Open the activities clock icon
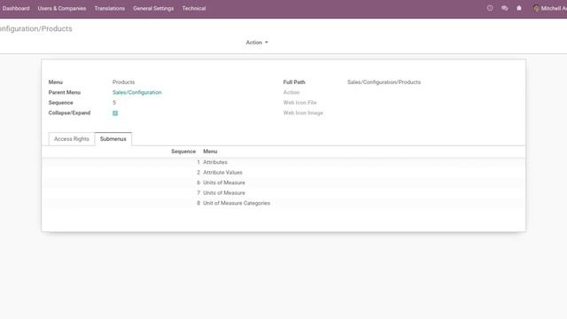 click(490, 8)
